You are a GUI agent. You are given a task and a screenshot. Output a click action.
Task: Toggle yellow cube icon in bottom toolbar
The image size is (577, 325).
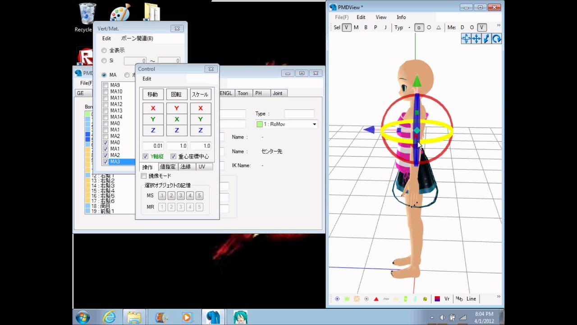(x=425, y=299)
